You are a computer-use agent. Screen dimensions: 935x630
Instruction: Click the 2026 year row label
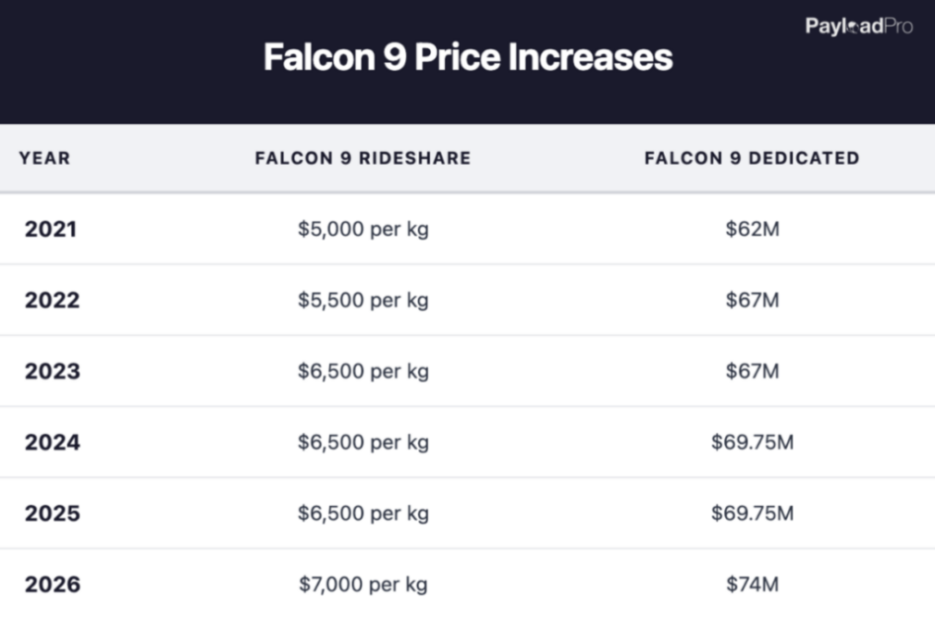pos(51,585)
